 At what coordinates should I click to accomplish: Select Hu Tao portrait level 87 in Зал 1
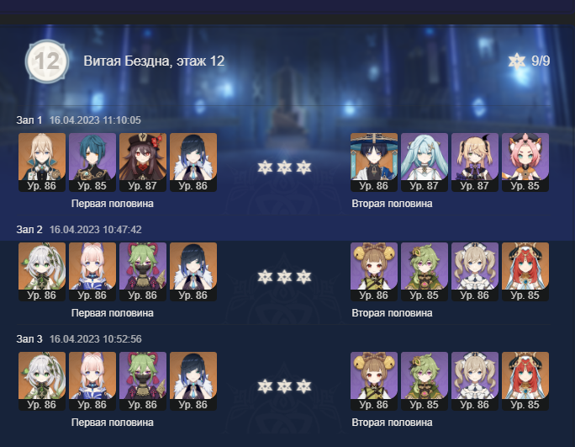(143, 162)
